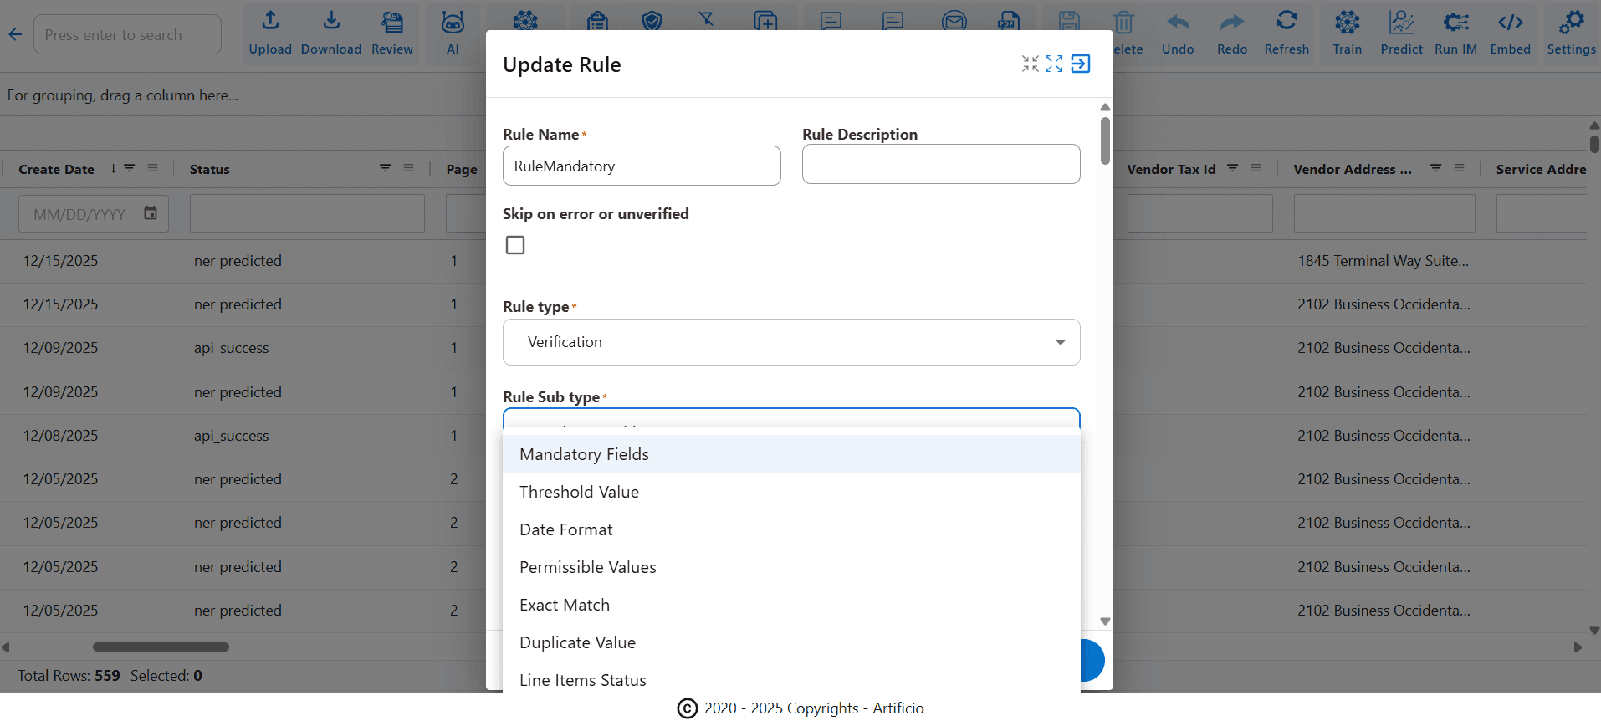Click the AI assistant icon
The width and height of the screenshot is (1601, 721).
pos(453,33)
